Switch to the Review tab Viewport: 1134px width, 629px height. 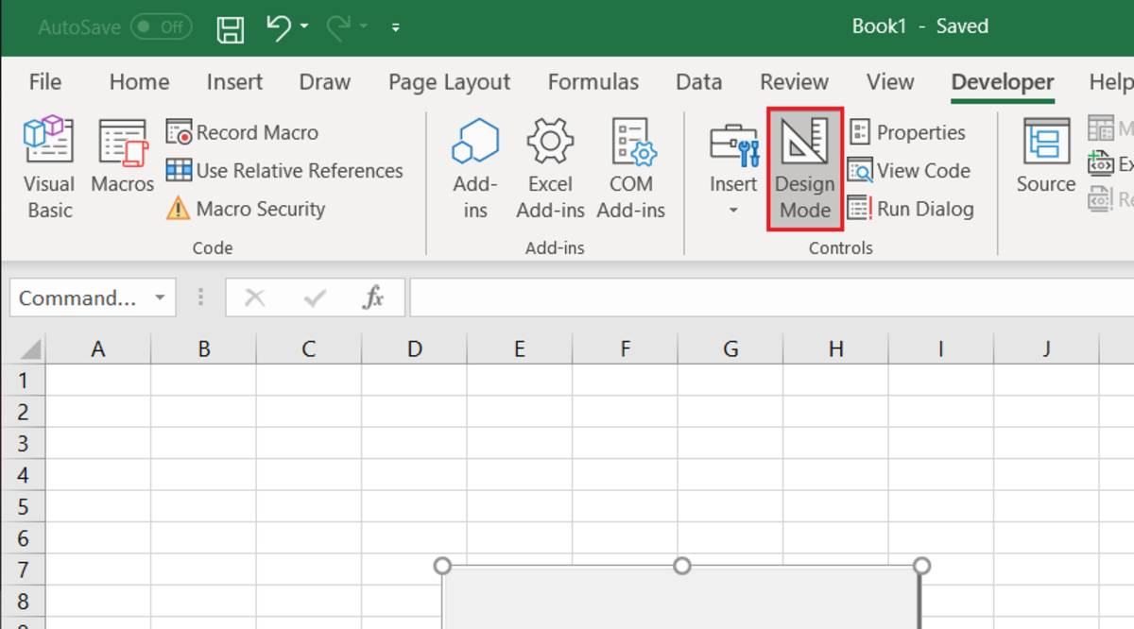[x=794, y=82]
